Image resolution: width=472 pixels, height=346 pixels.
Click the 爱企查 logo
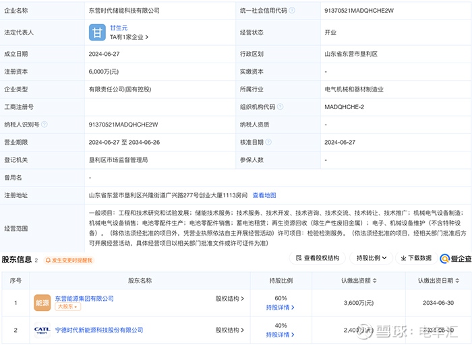point(456,258)
